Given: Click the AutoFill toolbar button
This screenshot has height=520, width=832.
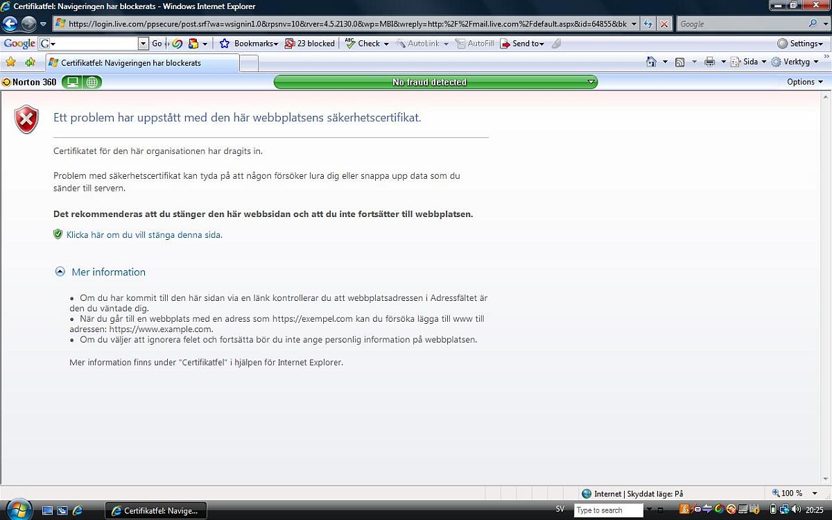Looking at the screenshot, I should pyautogui.click(x=475, y=44).
